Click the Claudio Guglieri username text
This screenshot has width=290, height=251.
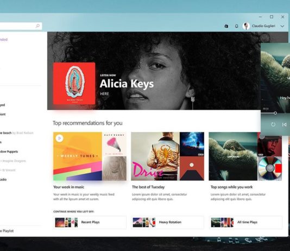[263, 26]
